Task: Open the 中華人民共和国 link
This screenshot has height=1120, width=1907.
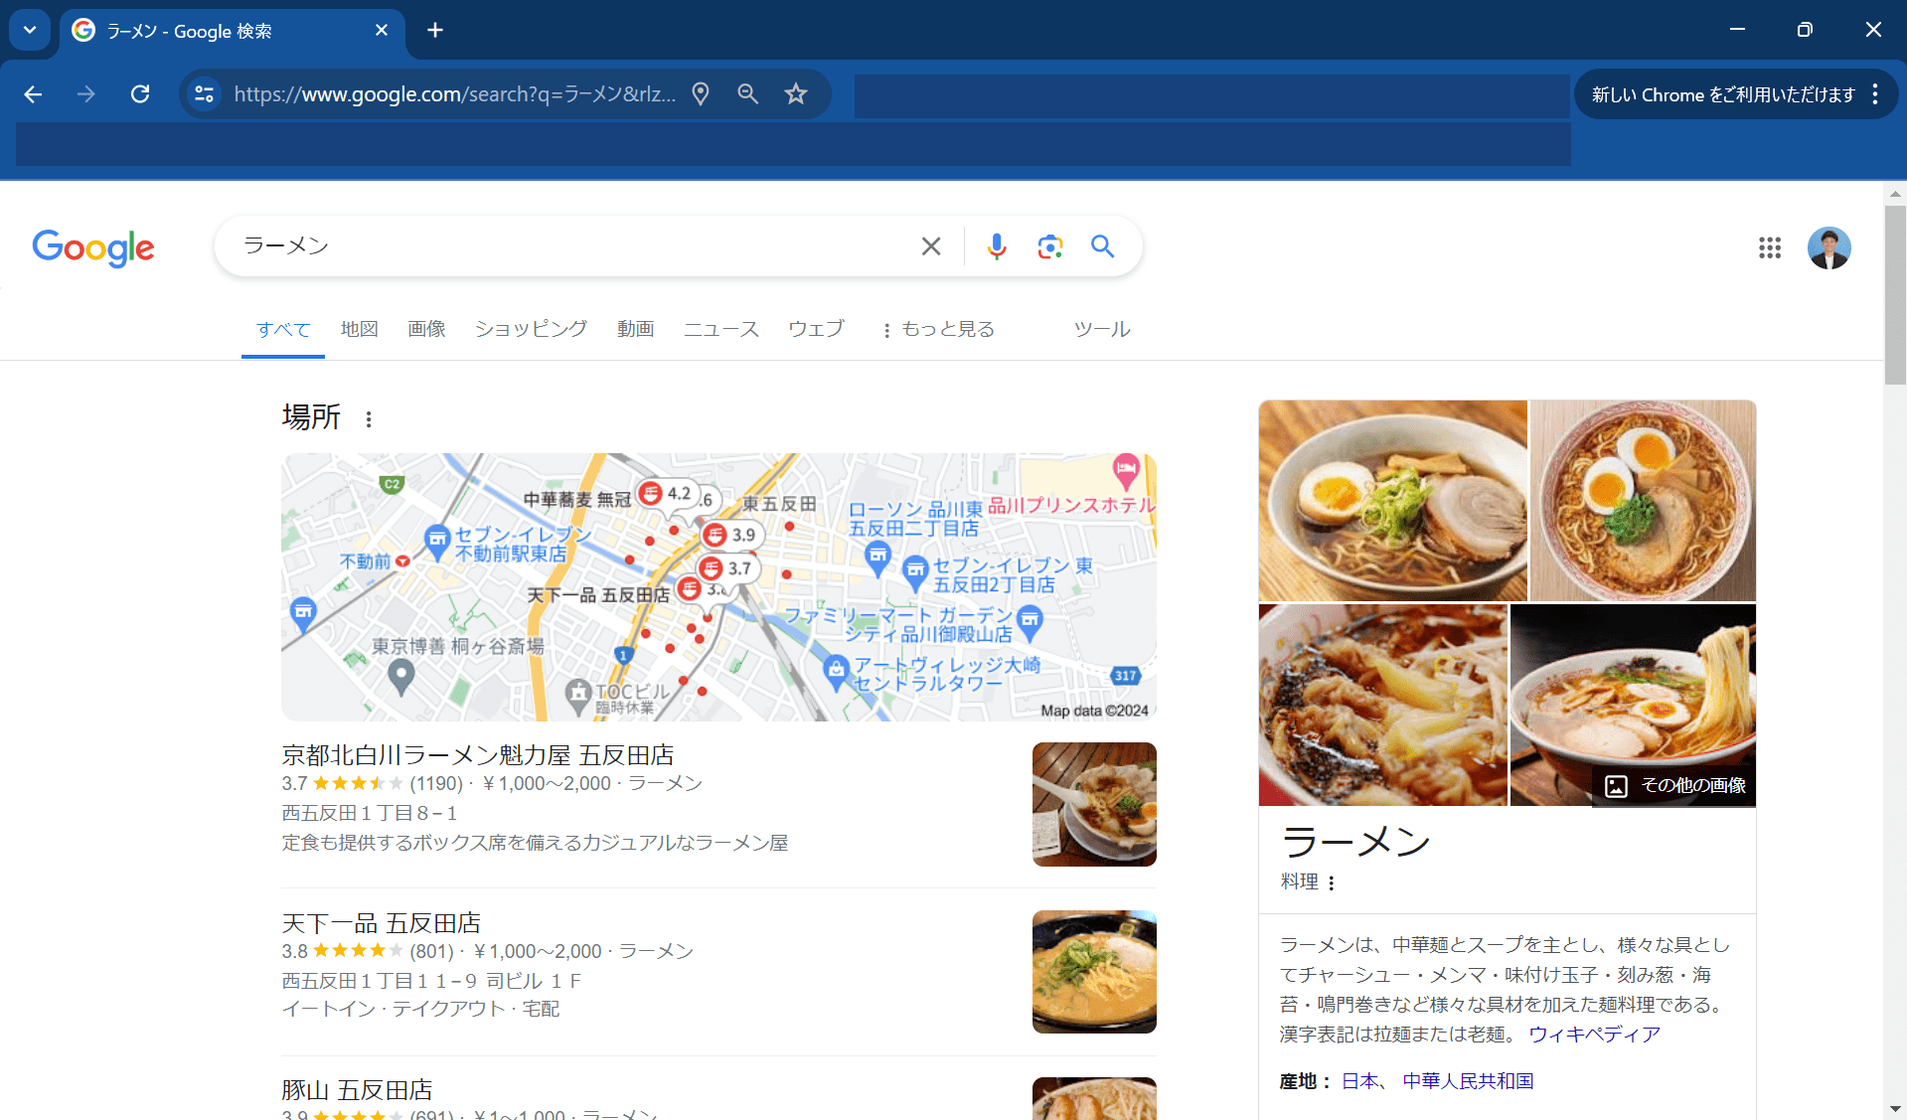Action: (1468, 1081)
